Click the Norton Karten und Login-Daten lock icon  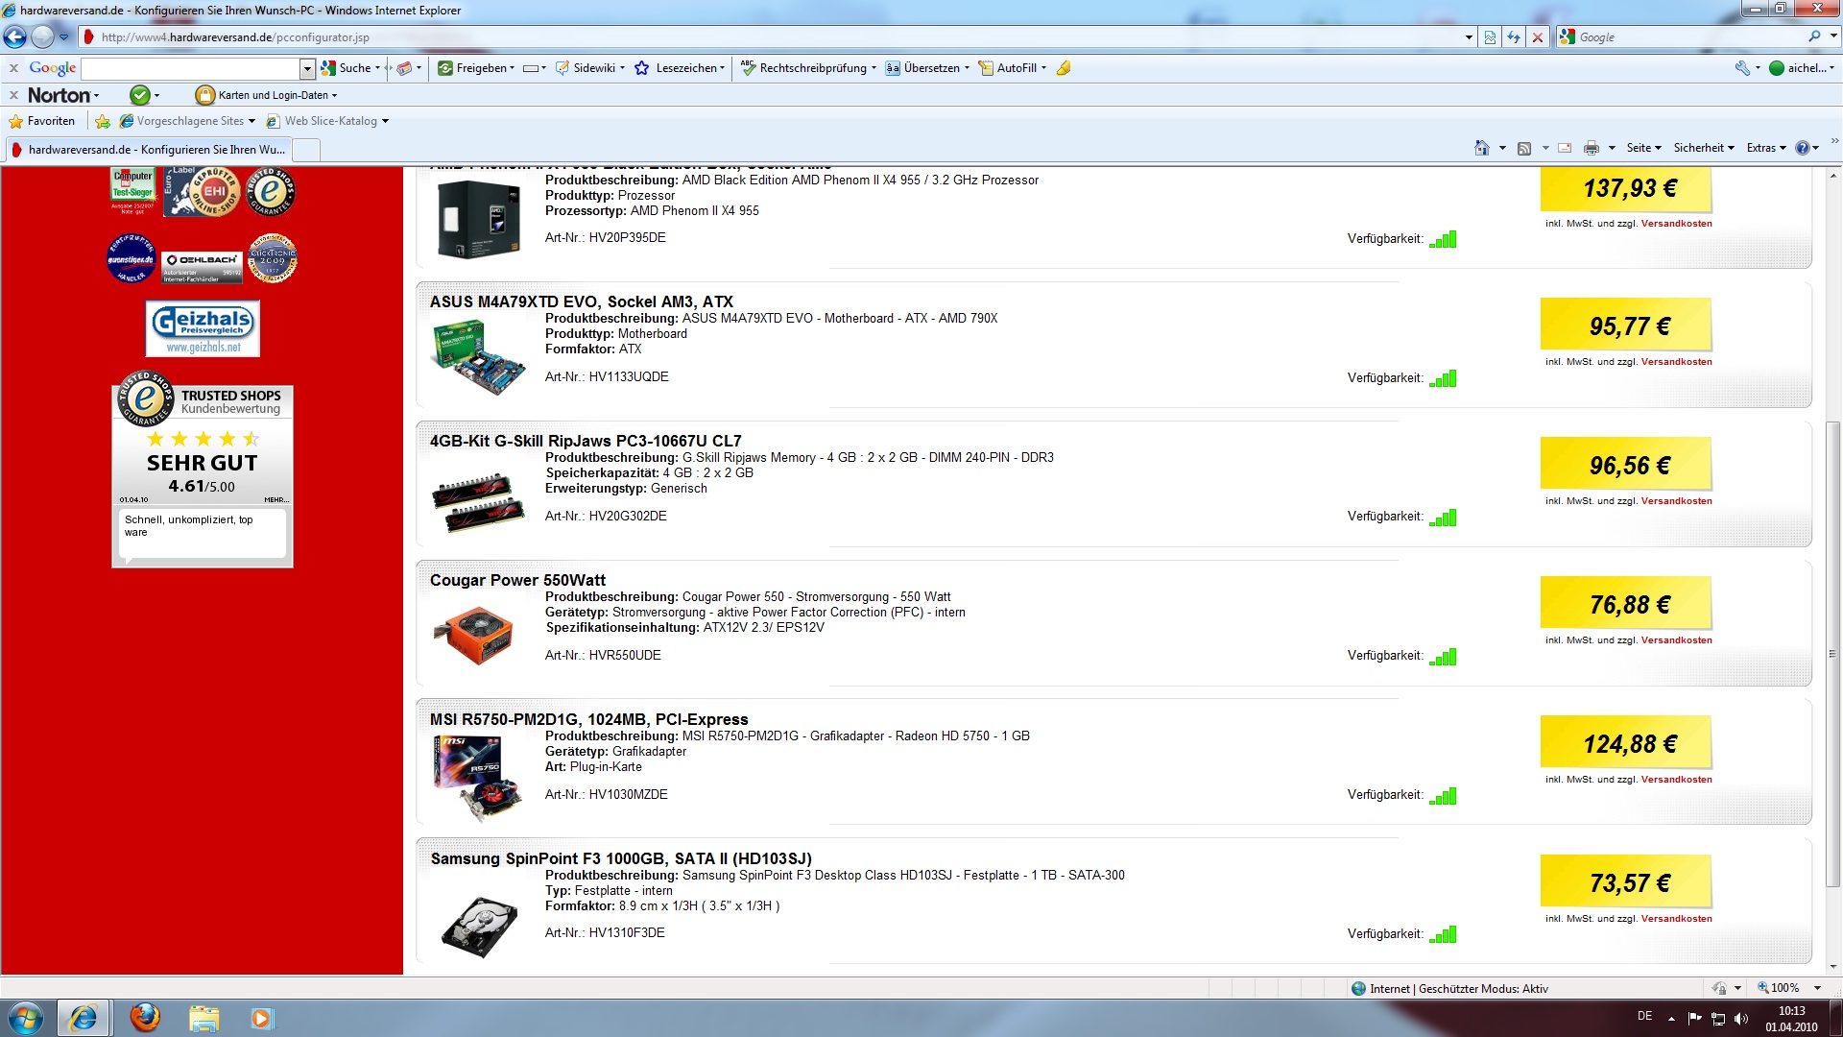(204, 95)
